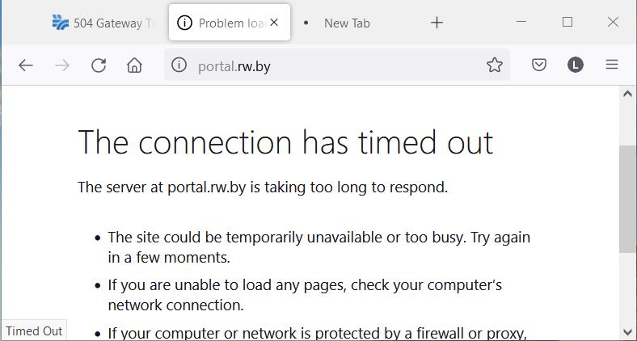Open the Firefox application menu

pyautogui.click(x=612, y=65)
